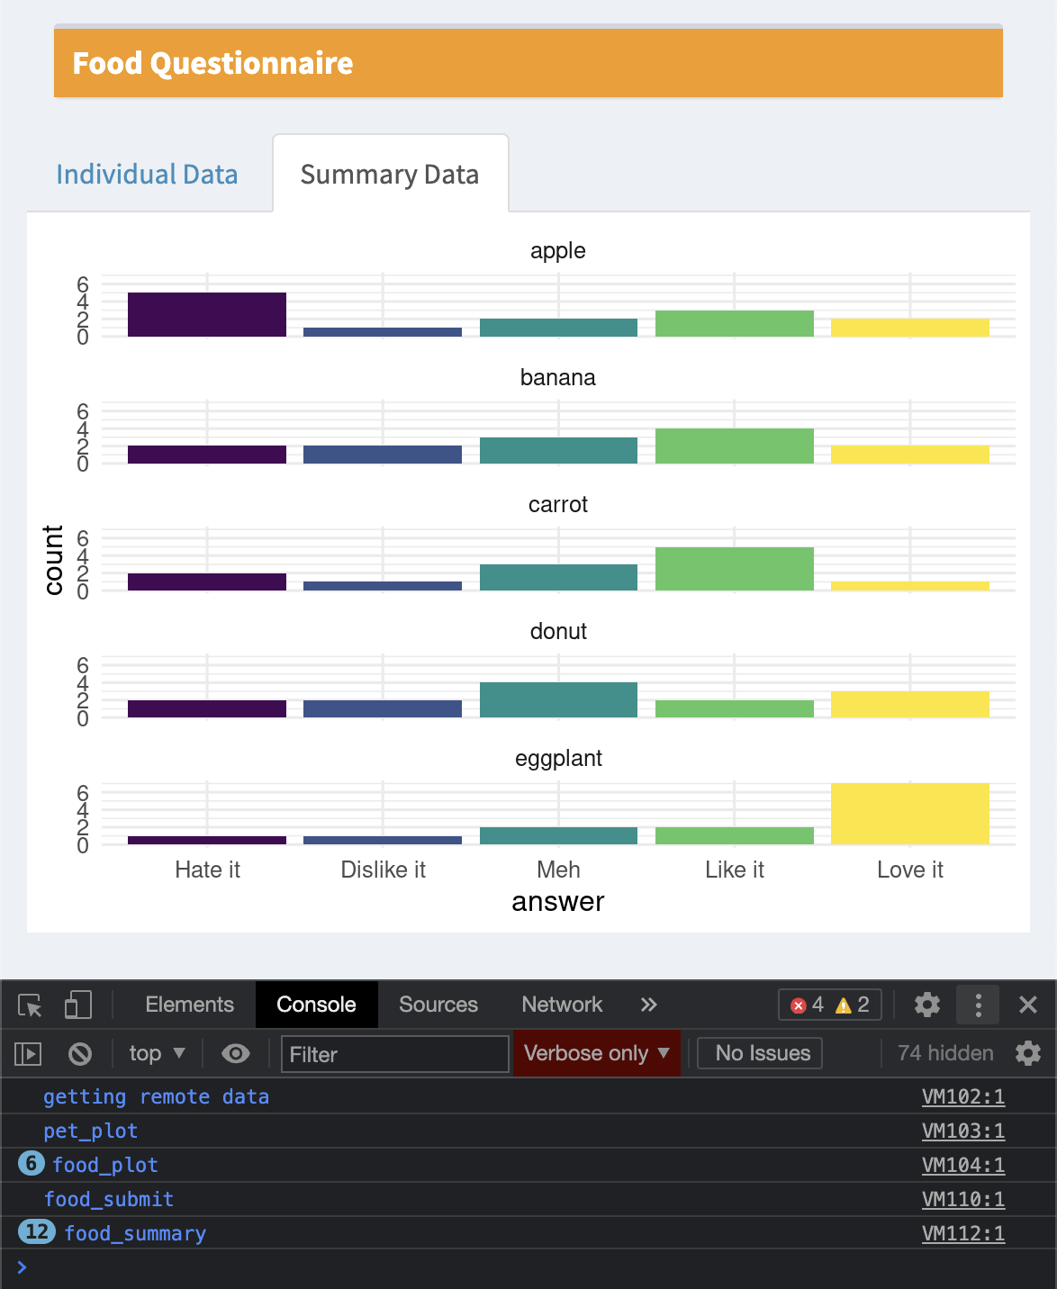
Task: Follow the food_plot link VM104:1
Action: pos(963,1165)
